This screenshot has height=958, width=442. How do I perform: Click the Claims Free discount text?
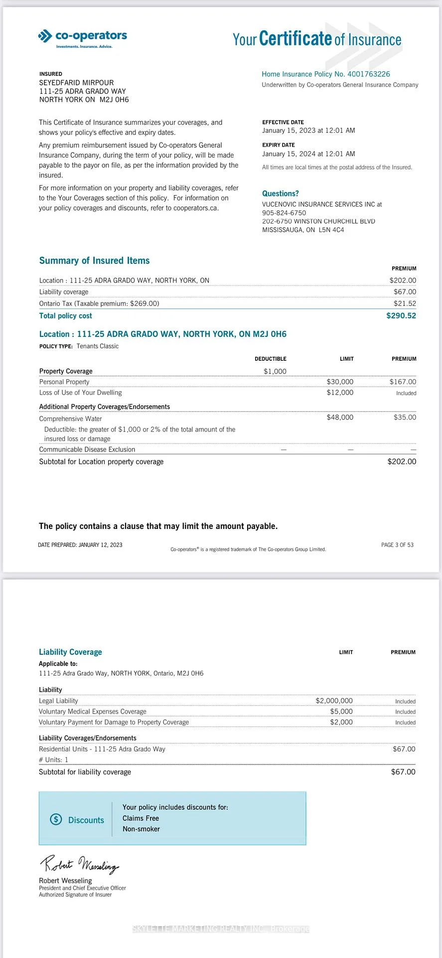(141, 818)
